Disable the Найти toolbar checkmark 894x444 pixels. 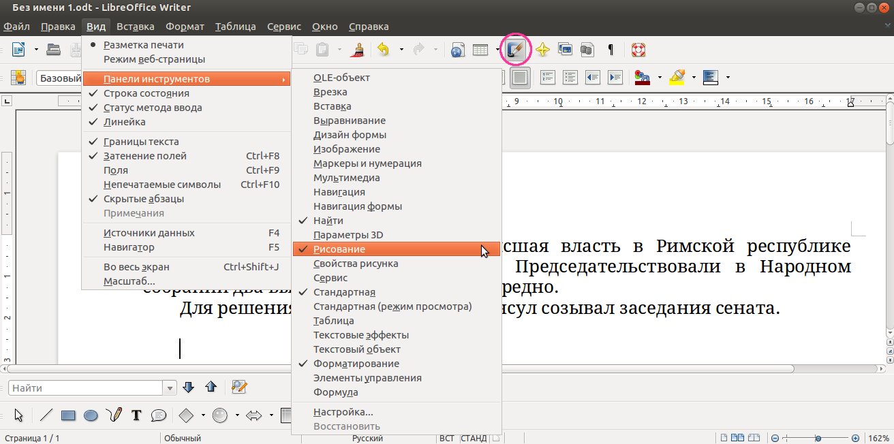(328, 221)
